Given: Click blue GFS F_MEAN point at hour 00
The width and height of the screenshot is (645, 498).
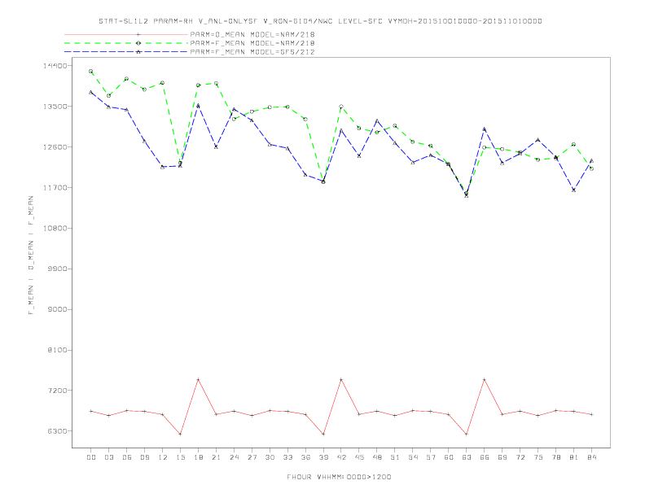Looking at the screenshot, I should 91,92.
